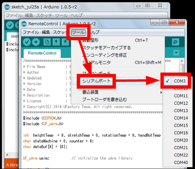195x169 pixels.
Task: Click the Arduino logo in sketch_jul25a title bar
Action: (7, 7)
